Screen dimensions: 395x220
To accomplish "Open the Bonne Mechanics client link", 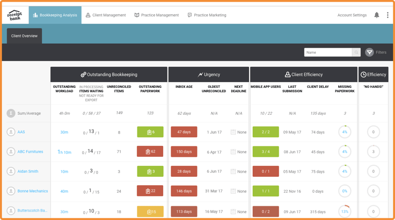I will (x=32, y=191).
